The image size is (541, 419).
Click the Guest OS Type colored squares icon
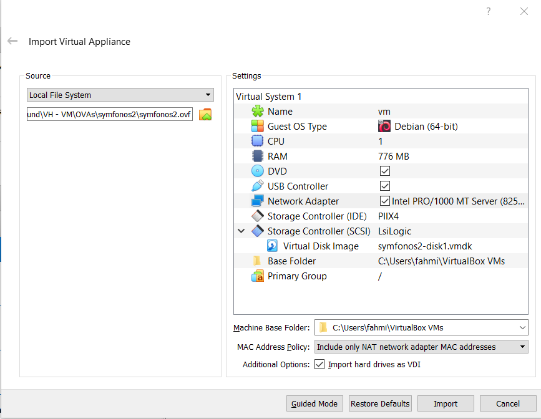pos(257,126)
